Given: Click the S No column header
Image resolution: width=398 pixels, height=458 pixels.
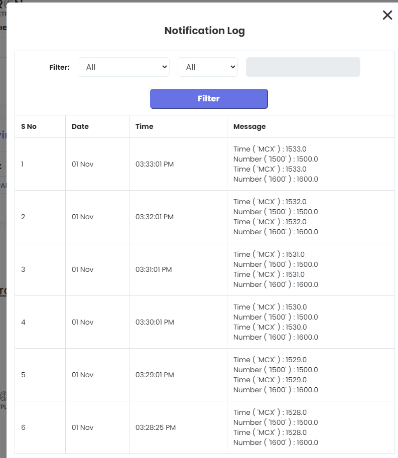Looking at the screenshot, I should pyautogui.click(x=28, y=126).
